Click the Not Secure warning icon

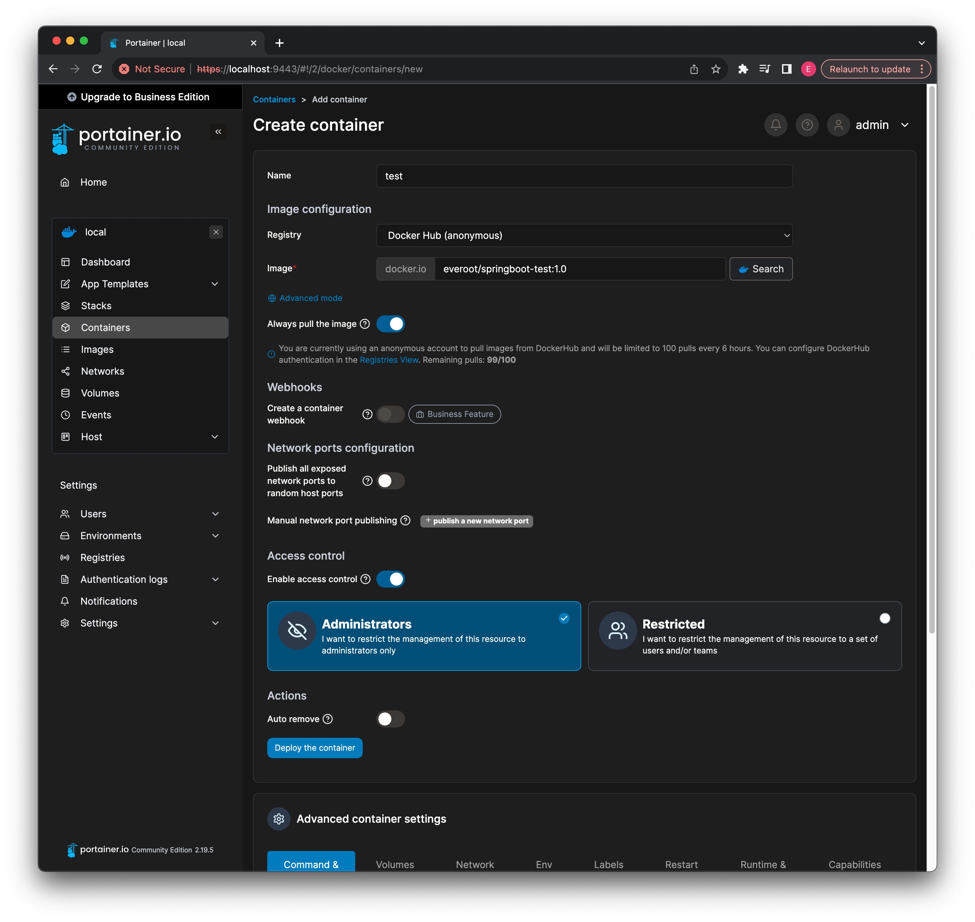pos(124,69)
